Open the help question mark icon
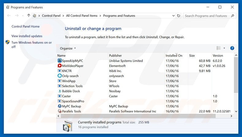Image resolution: width=242 pixels, height=137 pixels. pos(232,48)
